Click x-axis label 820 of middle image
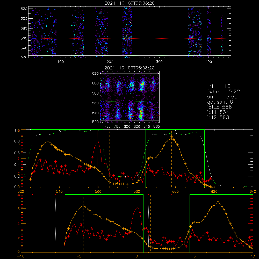 [137, 127]
